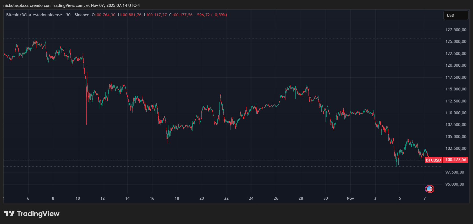Click the price change −596,72 (−0,59%)
This screenshot has width=473, height=224.
(211, 15)
